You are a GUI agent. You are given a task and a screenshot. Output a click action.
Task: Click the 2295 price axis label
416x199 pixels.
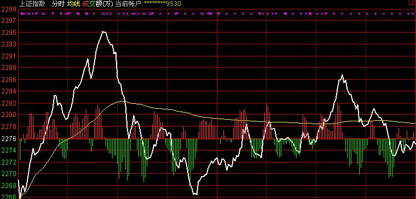9,33
